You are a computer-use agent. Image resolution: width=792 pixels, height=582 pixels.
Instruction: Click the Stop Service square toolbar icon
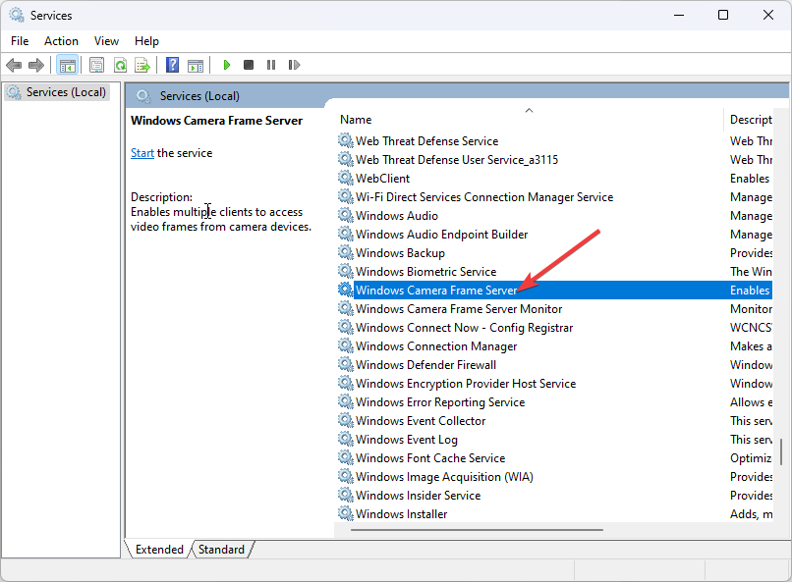tap(249, 65)
